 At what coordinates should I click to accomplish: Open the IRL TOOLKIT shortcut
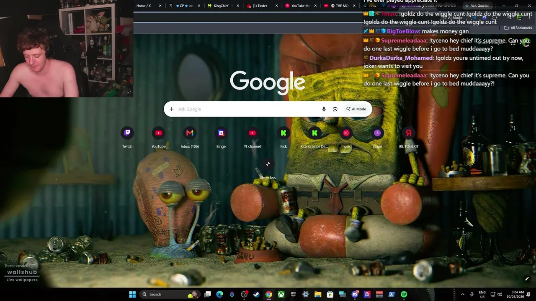click(x=408, y=138)
